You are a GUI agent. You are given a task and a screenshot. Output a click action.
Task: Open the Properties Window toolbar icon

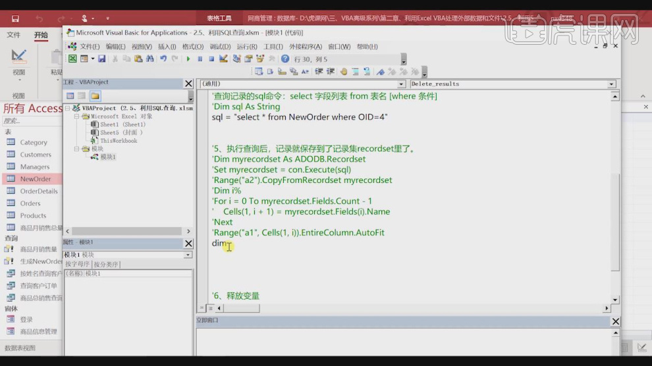(248, 59)
